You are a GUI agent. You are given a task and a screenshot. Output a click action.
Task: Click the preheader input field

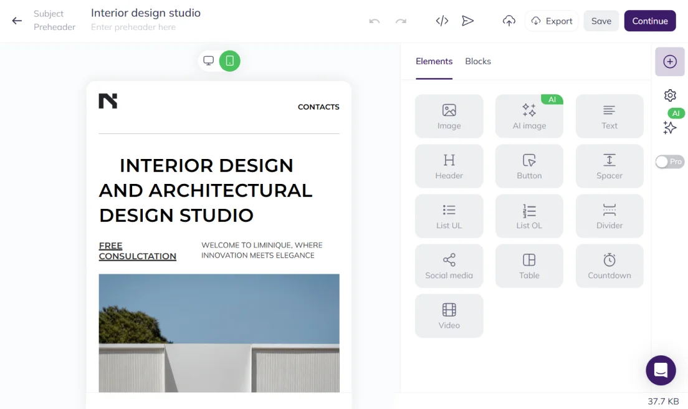pyautogui.click(x=133, y=27)
